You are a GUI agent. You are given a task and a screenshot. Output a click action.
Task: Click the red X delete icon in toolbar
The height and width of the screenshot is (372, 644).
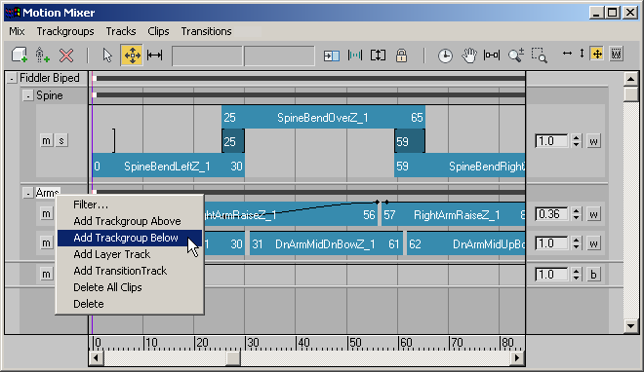[66, 55]
